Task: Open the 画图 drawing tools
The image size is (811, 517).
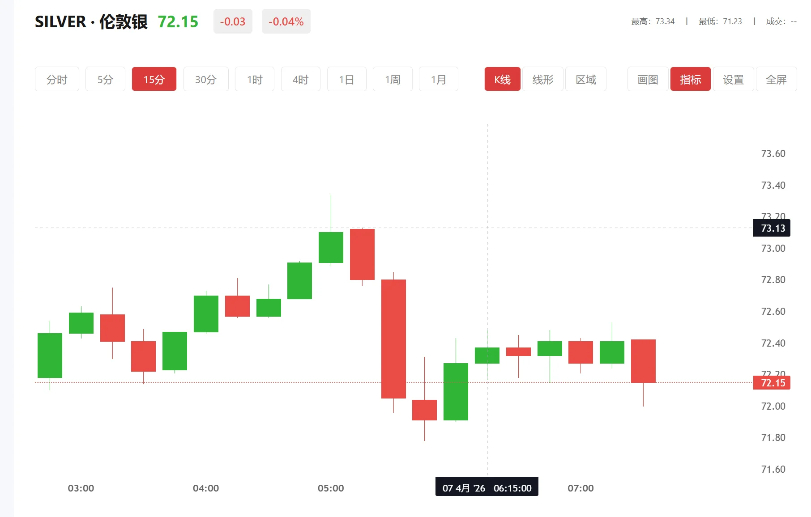Action: click(648, 79)
